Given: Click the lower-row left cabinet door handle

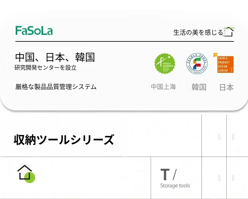Looking at the screenshot, I should click(x=219, y=178).
